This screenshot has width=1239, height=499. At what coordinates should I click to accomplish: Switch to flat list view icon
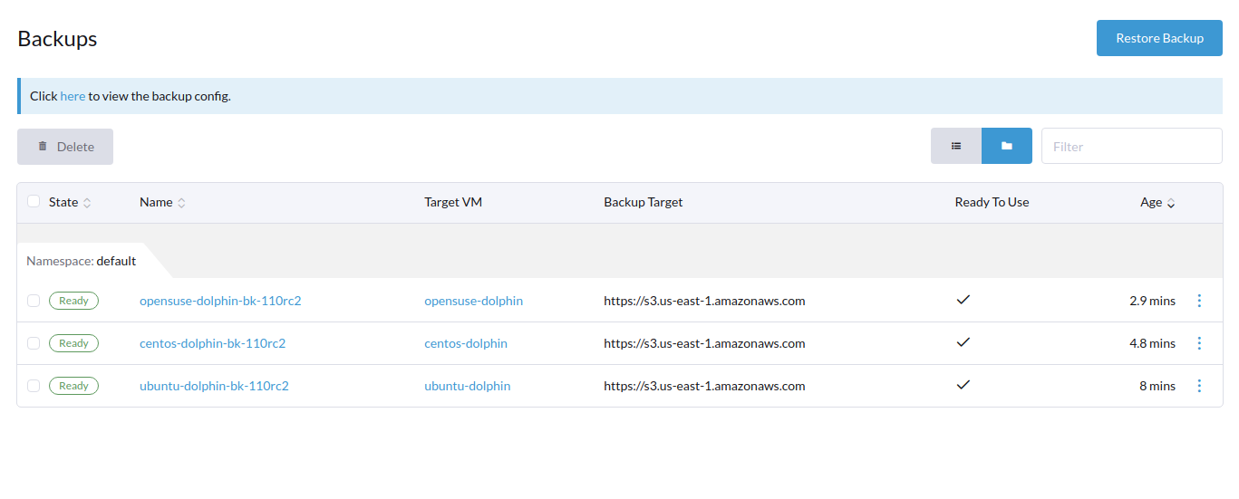point(956,146)
